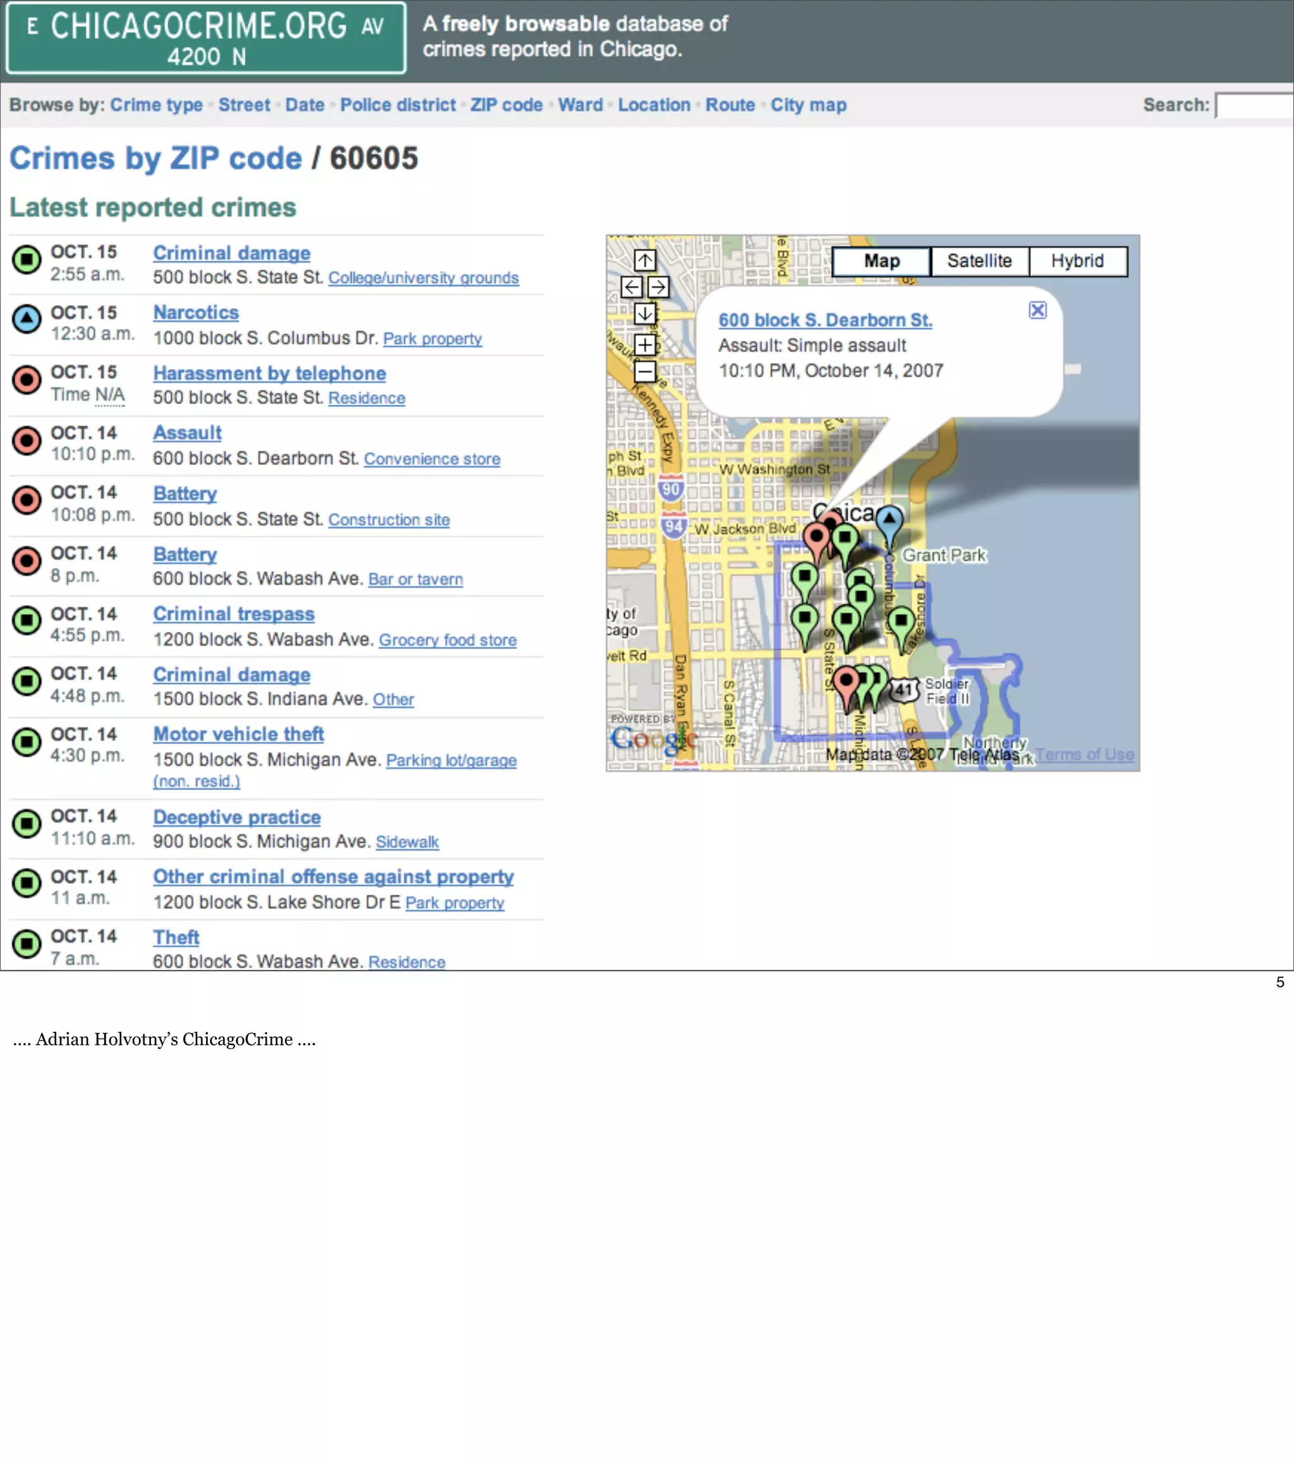This screenshot has height=1457, width=1294.
Task: Pan map down with the down arrow
Action: tap(644, 313)
